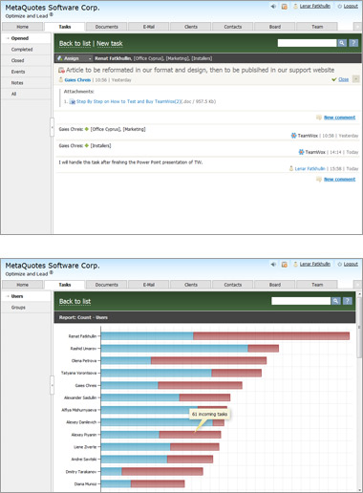Collapse the left sidebar using the top panel splitter handle
The width and height of the screenshot is (363, 493).
52,127
